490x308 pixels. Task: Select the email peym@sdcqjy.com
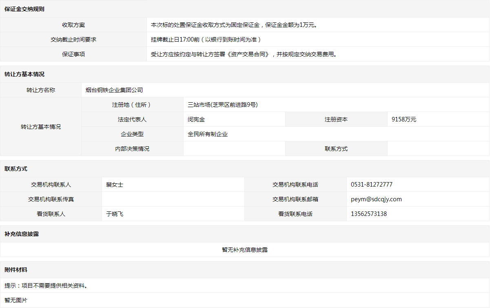[376, 199]
